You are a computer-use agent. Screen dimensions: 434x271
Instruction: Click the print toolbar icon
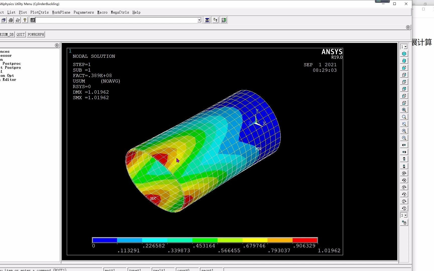click(x=11, y=20)
